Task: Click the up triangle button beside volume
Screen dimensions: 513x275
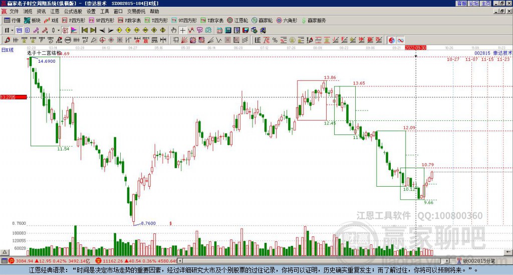Action: pos(5,252)
